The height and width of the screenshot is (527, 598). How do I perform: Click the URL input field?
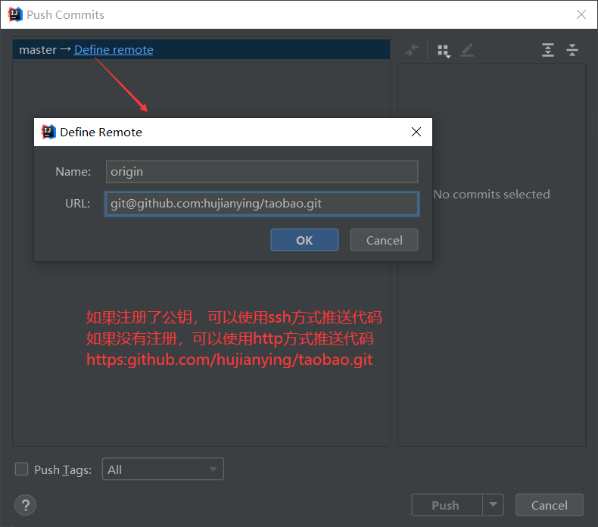(262, 204)
